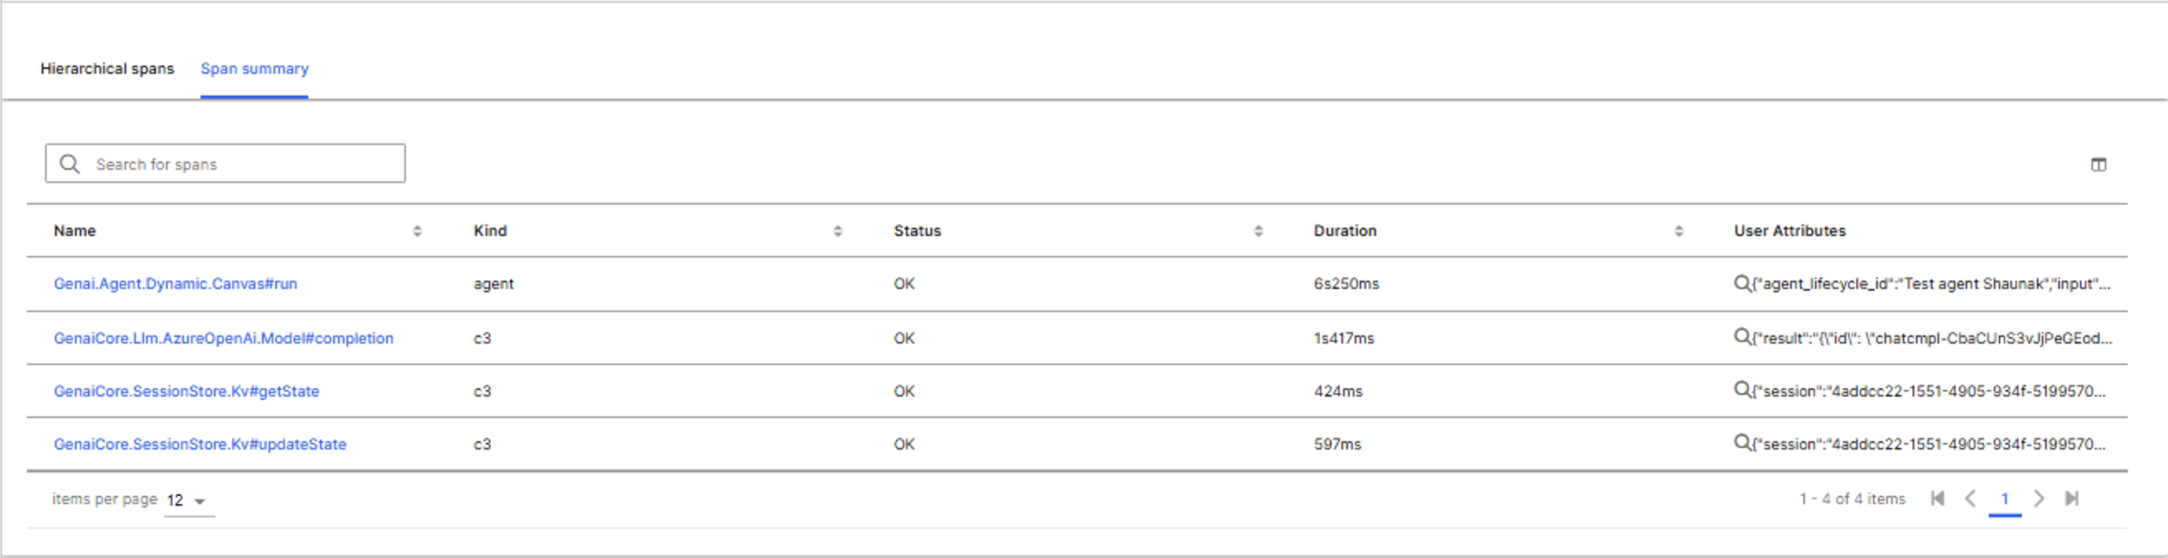The height and width of the screenshot is (558, 2168).
Task: Inspect user attributes of getState span
Action: pyautogui.click(x=1742, y=391)
